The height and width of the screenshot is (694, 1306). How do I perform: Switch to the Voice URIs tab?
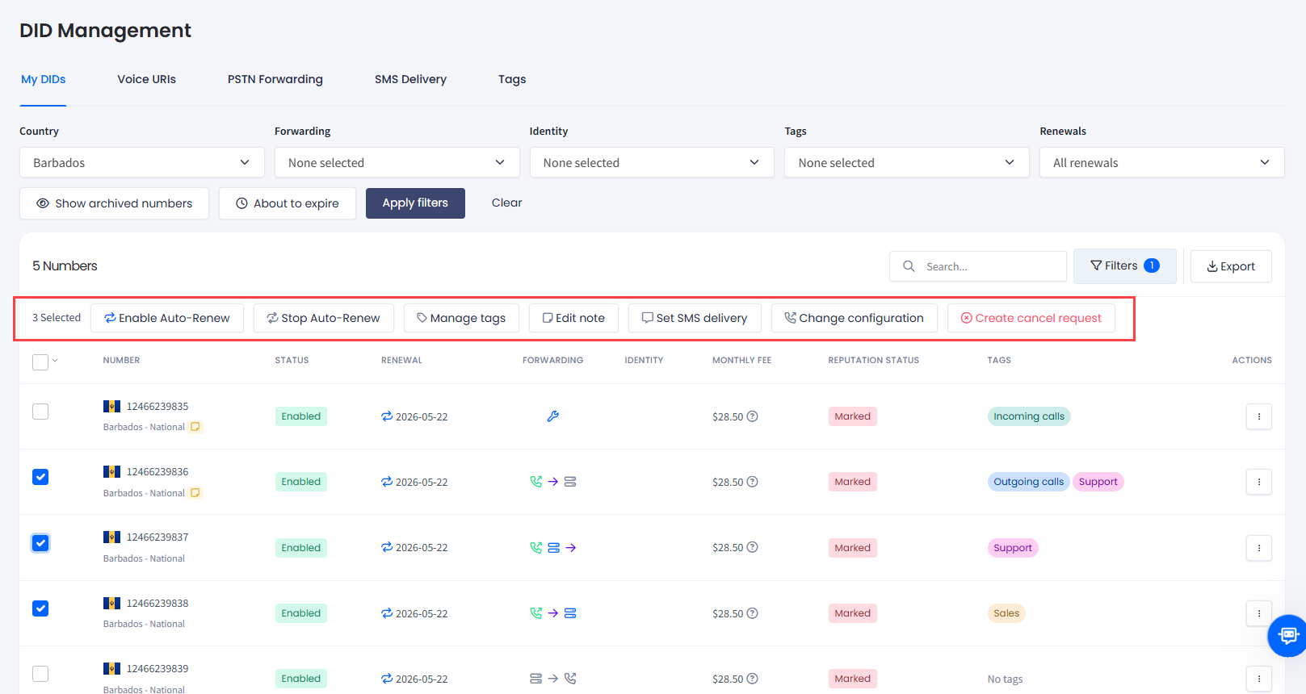point(146,79)
